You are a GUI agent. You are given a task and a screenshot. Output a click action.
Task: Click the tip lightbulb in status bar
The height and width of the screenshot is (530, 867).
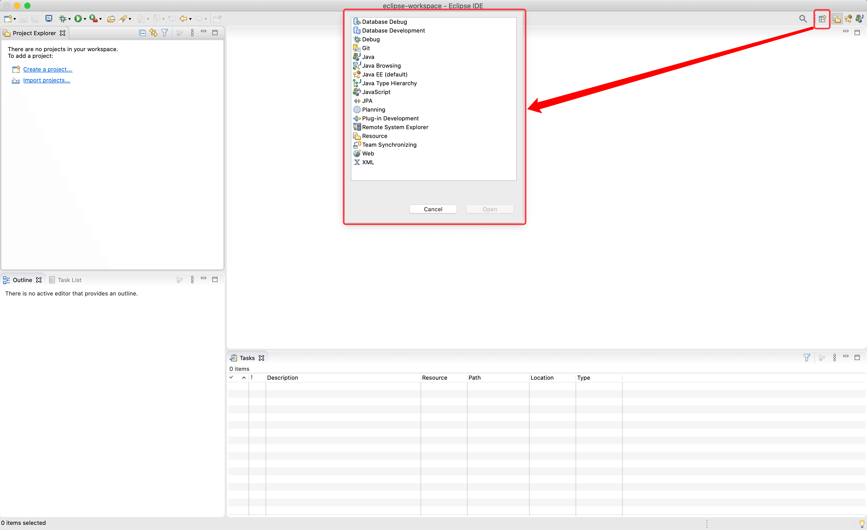pos(862,523)
